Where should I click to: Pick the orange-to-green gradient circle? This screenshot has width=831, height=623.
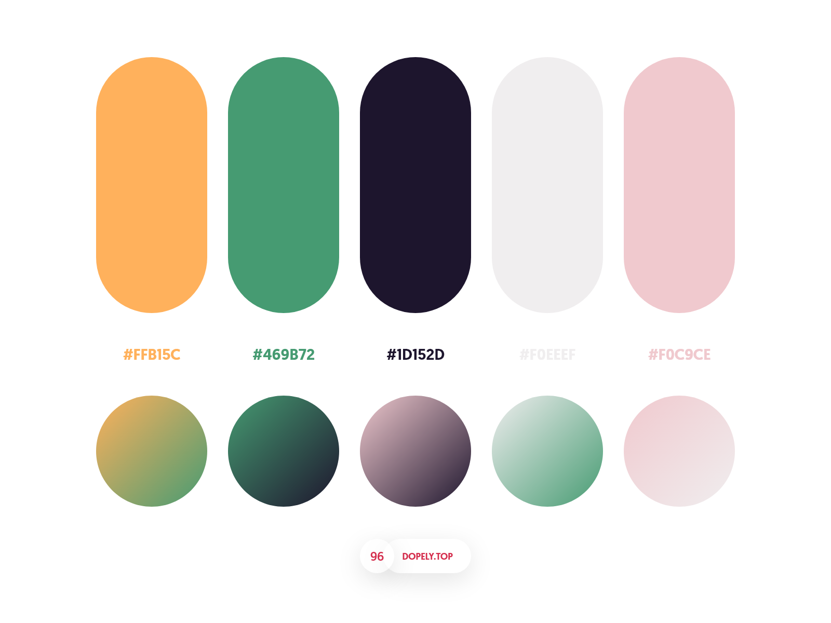[152, 451]
